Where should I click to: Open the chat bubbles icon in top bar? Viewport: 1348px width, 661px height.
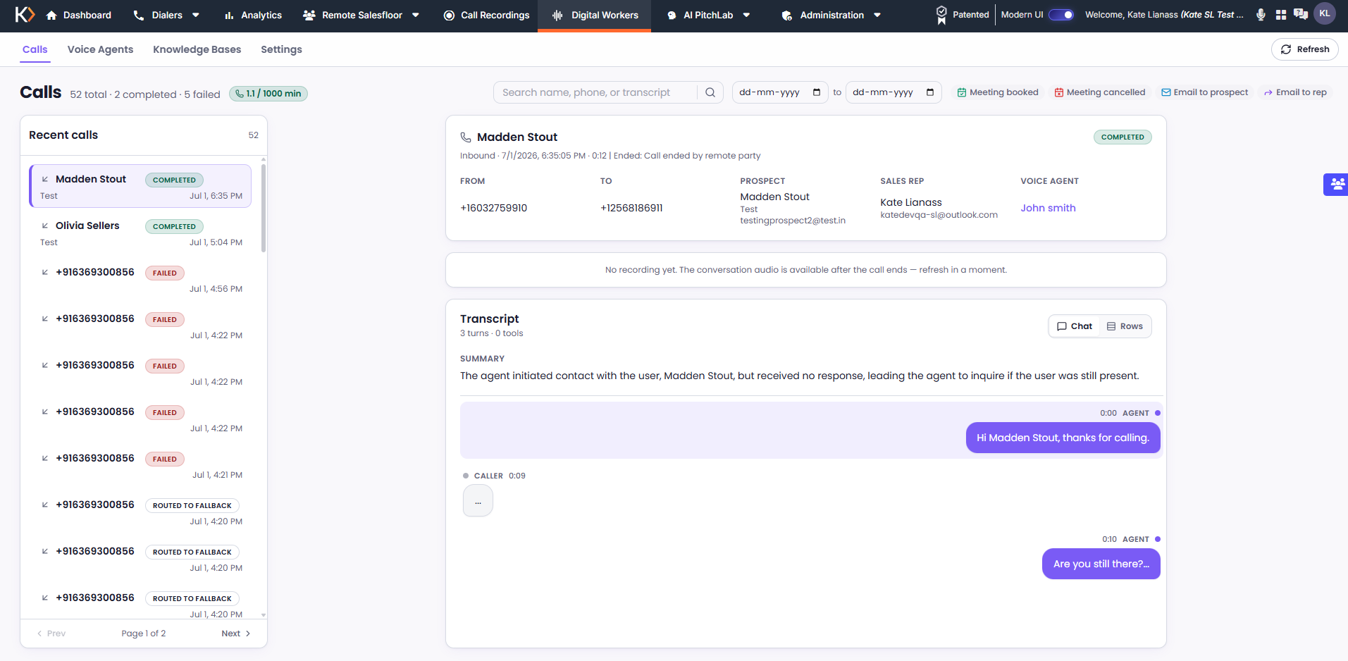(1301, 14)
